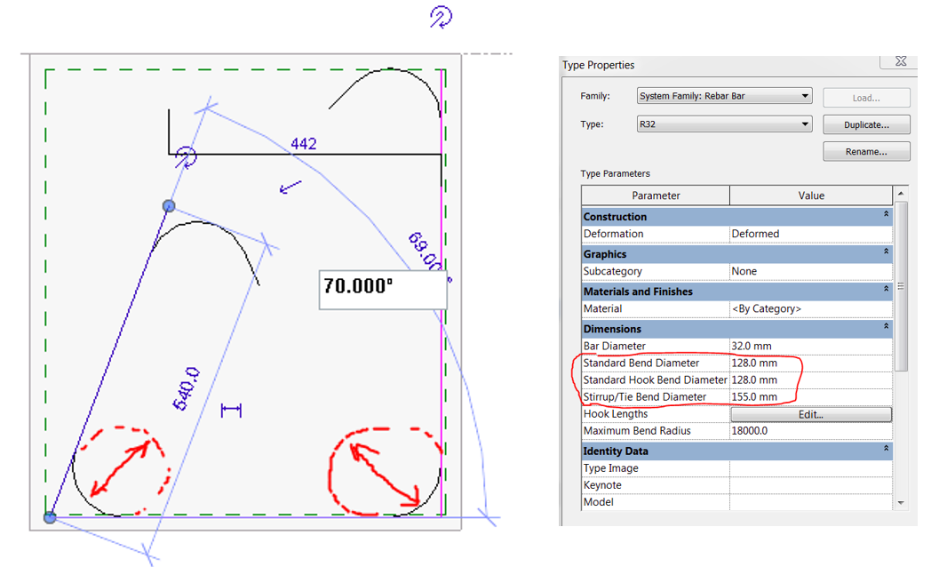Open the Family dropdown for Rebar Bar
Image resolution: width=939 pixels, height=567 pixels.
coord(803,95)
